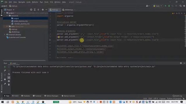This screenshot has width=186, height=104.
Task: Expand External Libraries node
Action: click(5, 35)
